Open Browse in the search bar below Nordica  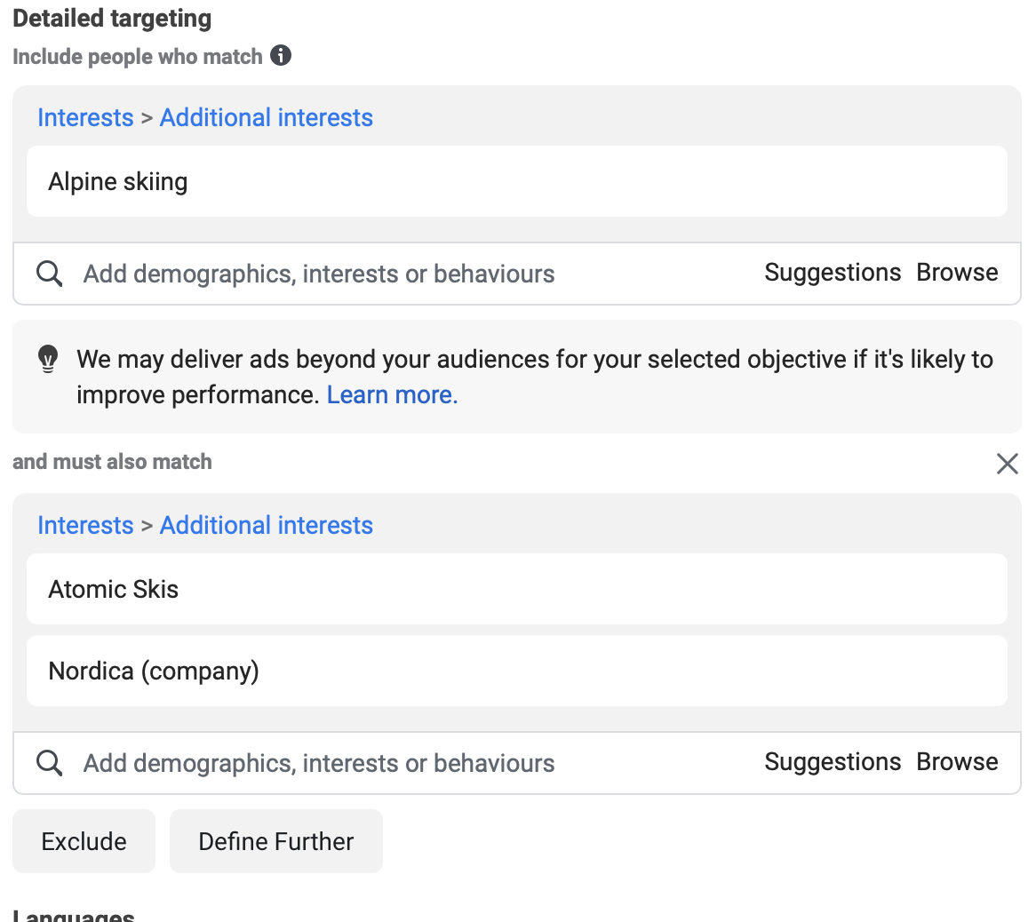pyautogui.click(x=957, y=762)
